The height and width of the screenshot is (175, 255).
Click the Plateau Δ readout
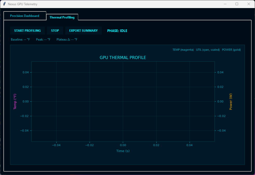pyautogui.click(x=67, y=40)
